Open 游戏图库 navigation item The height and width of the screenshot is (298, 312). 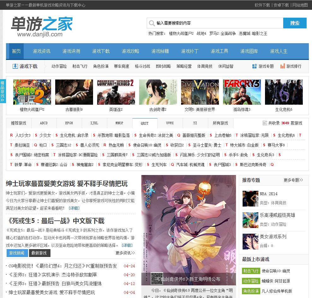pos(249,51)
